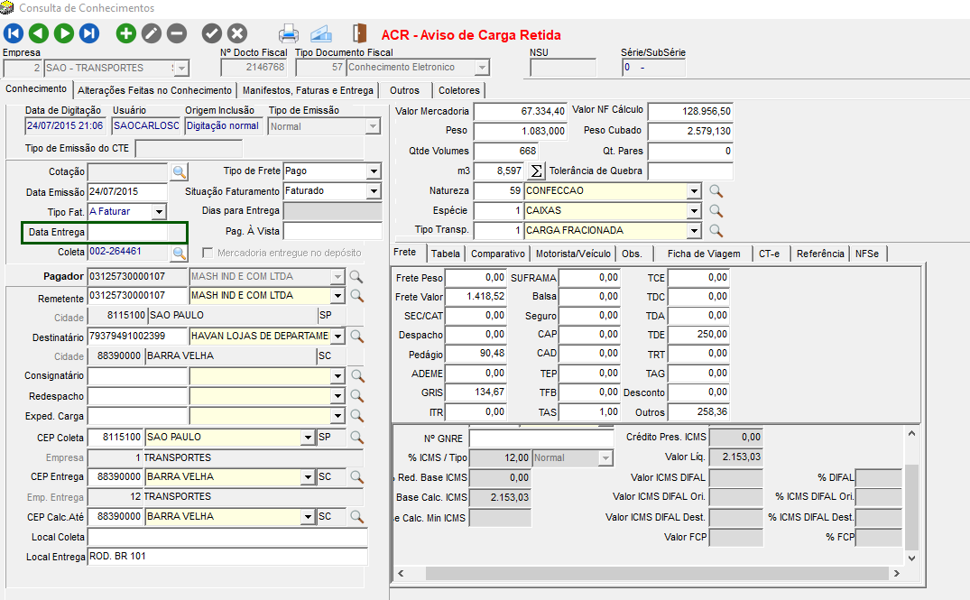Open the Tipo de Frete dropdown

point(374,171)
